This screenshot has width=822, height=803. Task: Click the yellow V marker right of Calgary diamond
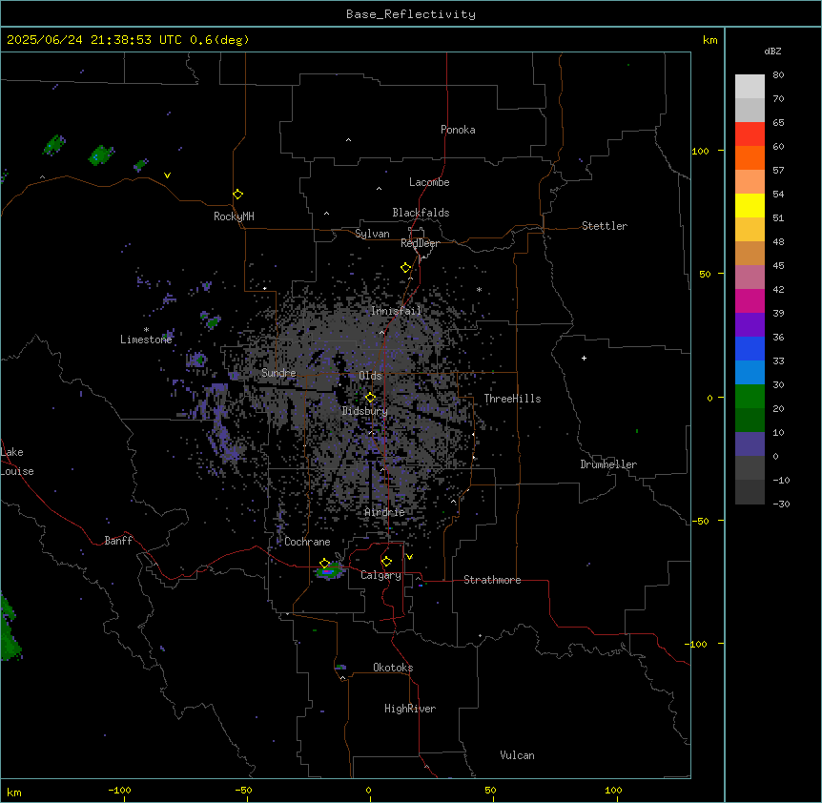[x=409, y=557]
